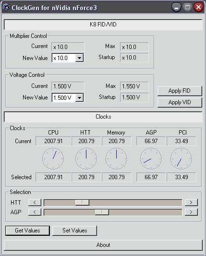
Task: Click Set Values button
Action: pyautogui.click(x=75, y=231)
